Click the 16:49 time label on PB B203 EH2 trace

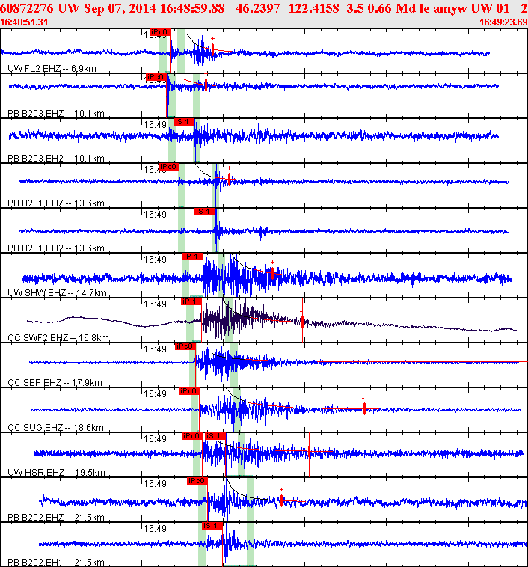[x=155, y=125]
